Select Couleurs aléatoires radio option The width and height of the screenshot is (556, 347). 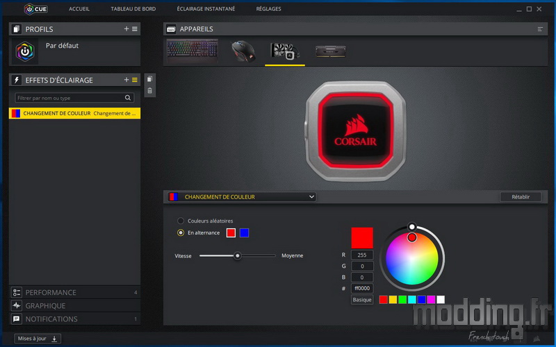[181, 221]
